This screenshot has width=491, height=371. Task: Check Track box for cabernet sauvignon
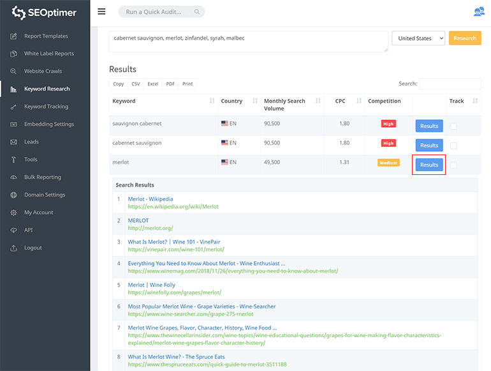[453, 146]
